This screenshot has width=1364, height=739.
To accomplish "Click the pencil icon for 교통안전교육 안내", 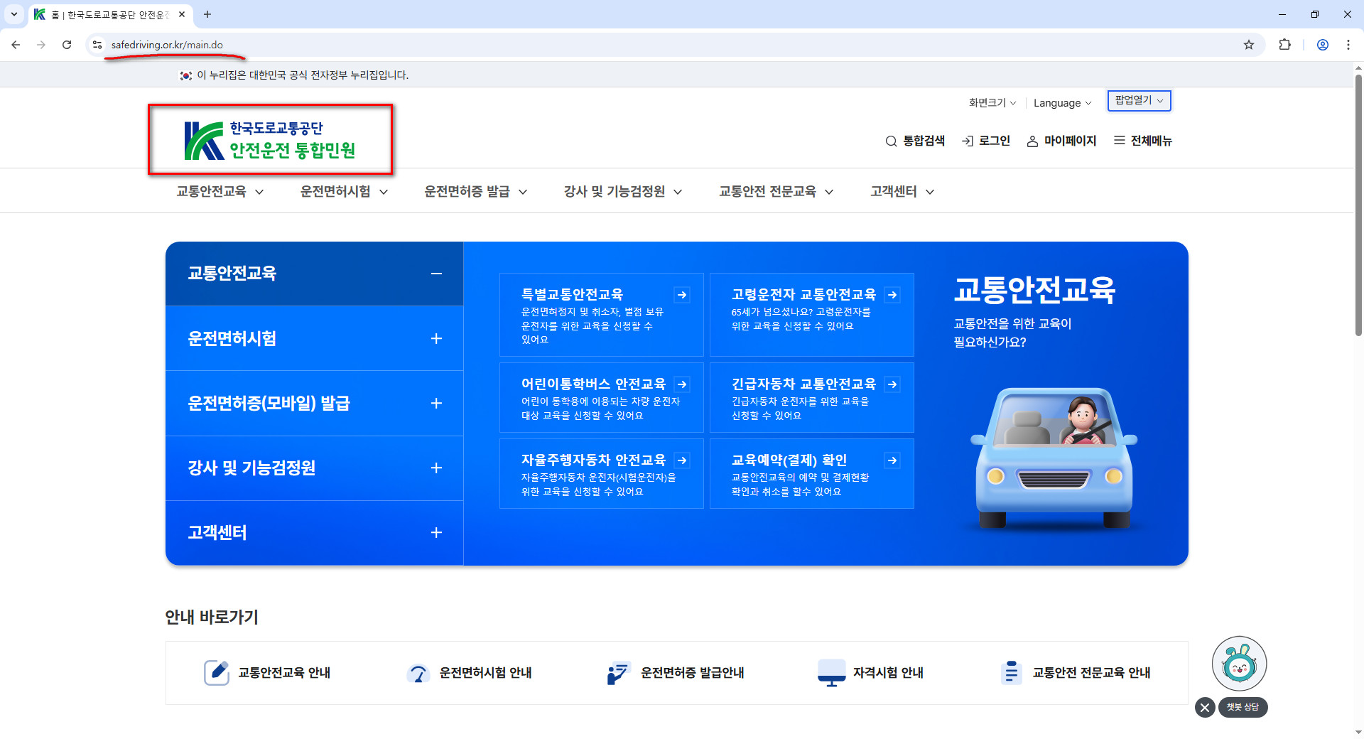I will pos(217,672).
